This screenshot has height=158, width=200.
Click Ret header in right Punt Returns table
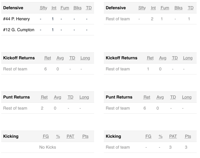click(147, 97)
